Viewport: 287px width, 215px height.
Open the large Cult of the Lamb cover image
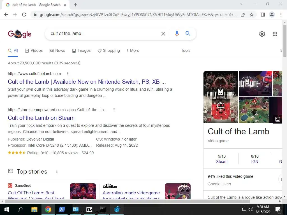point(221,97)
